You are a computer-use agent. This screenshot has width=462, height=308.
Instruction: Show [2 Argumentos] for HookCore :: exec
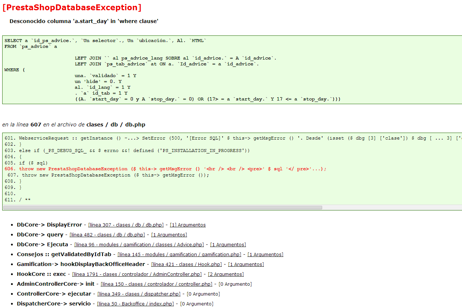coord(226,274)
